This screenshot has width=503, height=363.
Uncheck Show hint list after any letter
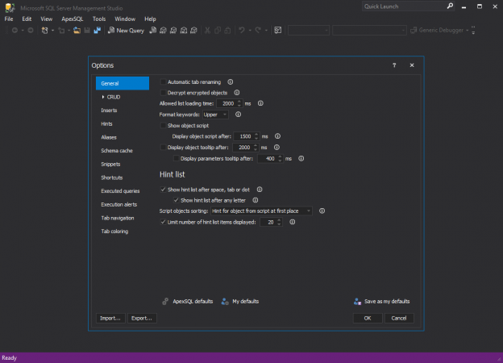(x=176, y=200)
